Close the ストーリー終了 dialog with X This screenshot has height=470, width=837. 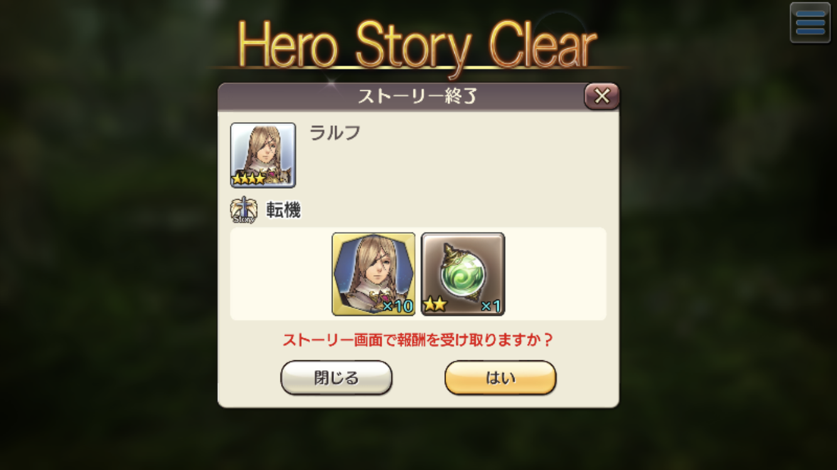tap(602, 97)
